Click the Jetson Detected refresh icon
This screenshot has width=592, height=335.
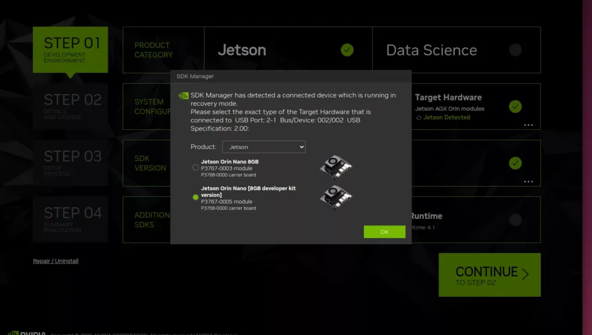[x=419, y=118]
